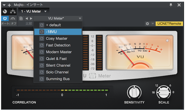Viewport: 186px width, 111px height.
Task: Click the 比較 compare button
Action: point(29,24)
